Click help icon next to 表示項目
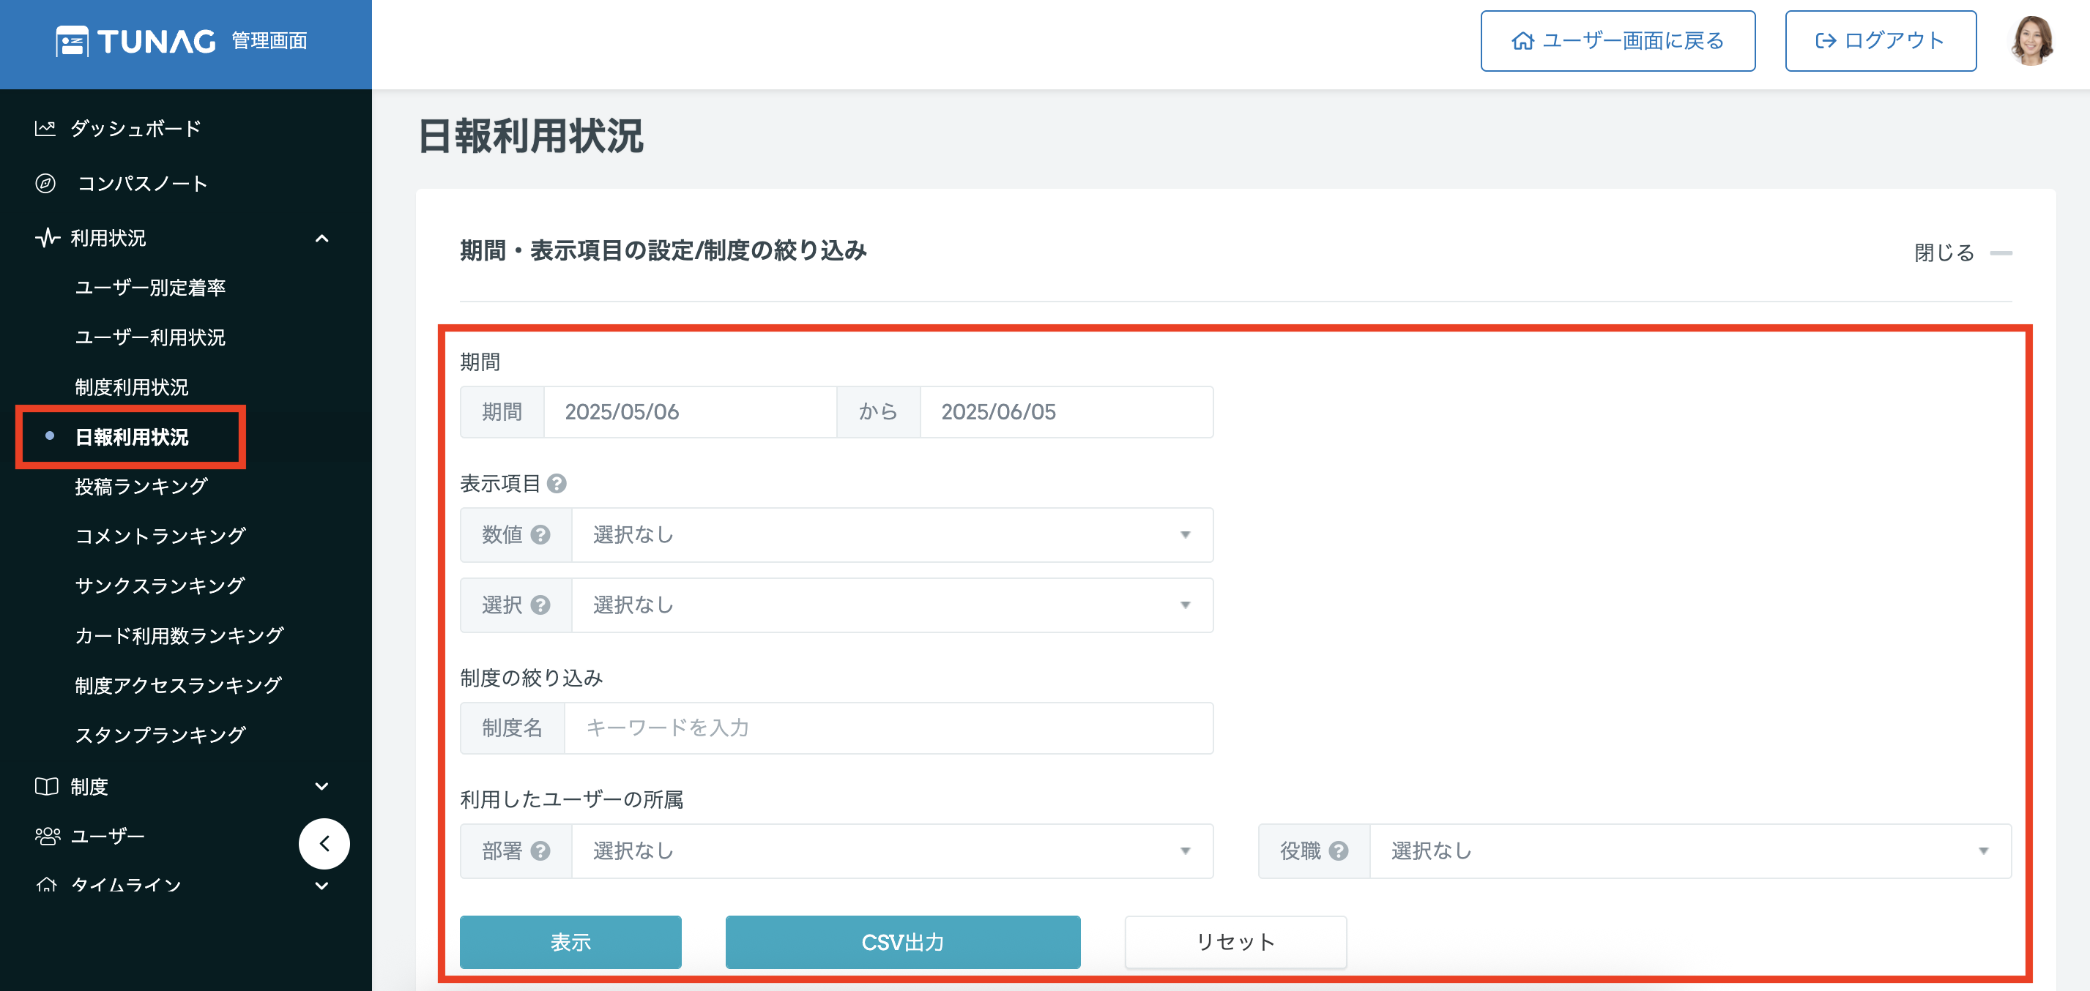 click(x=557, y=483)
